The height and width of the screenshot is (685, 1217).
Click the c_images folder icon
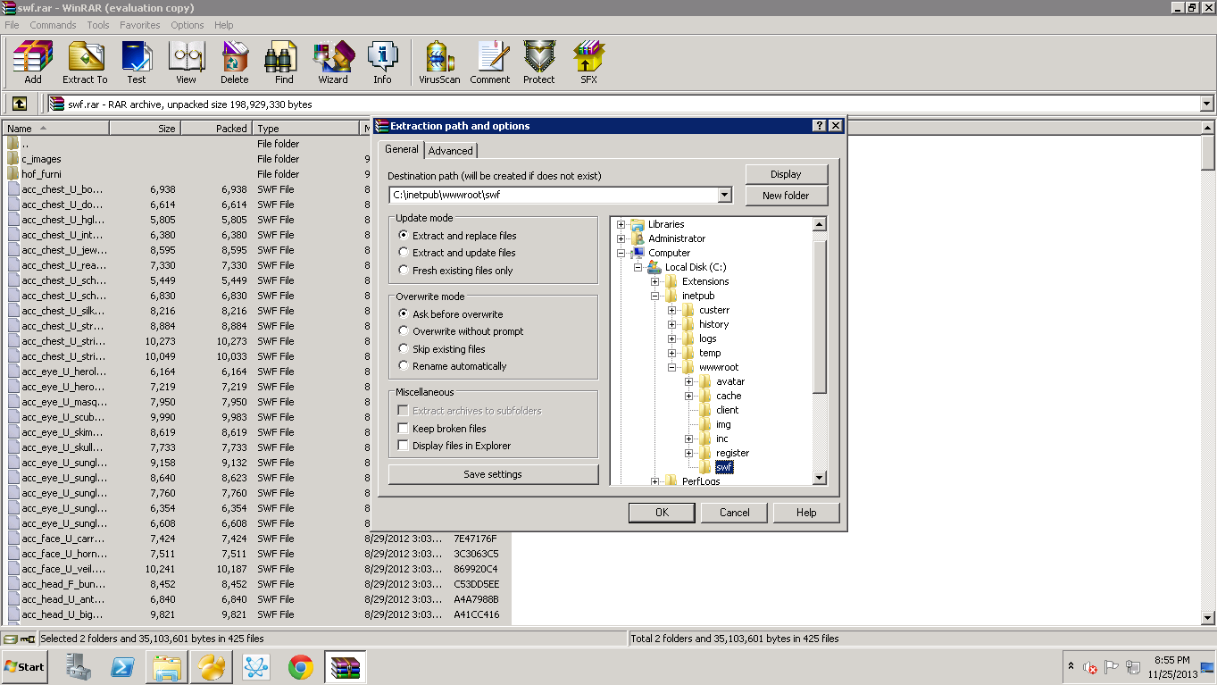(13, 159)
